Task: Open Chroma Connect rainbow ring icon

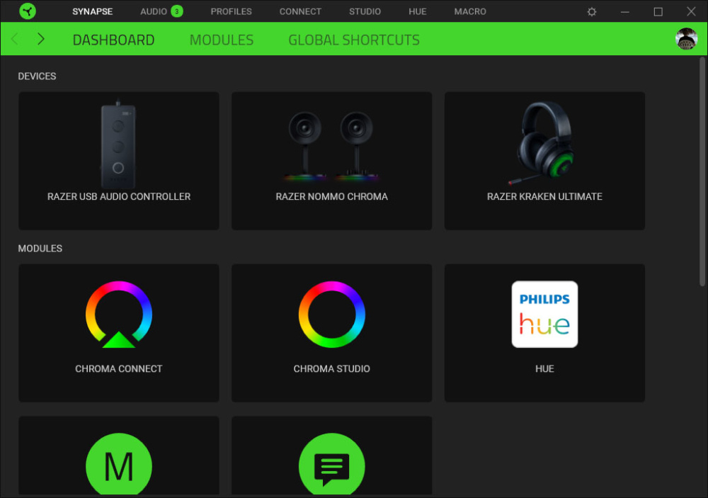Action: (119, 315)
